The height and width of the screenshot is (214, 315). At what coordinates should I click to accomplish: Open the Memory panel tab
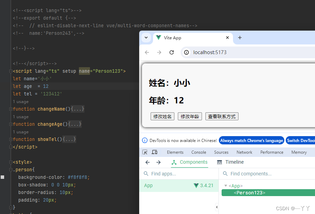click(299, 152)
